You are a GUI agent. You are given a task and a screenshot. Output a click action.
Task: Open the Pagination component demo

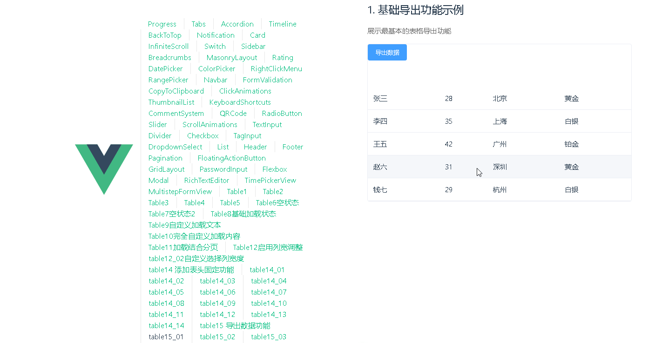pos(165,158)
